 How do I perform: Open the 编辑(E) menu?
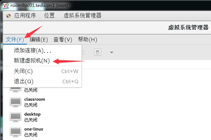[x=39, y=40]
